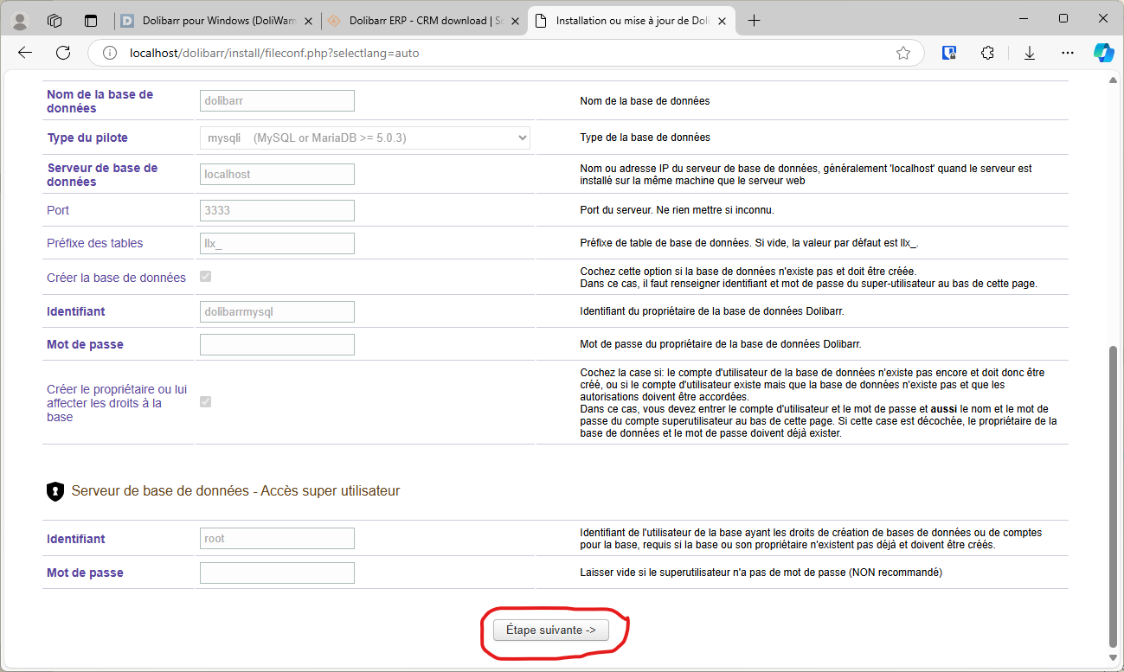Click the site information icon in address bar
The width and height of the screenshot is (1124, 672).
(110, 53)
